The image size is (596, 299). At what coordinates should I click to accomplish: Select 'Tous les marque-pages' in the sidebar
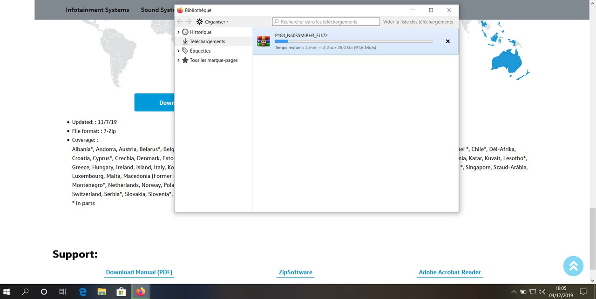point(214,60)
